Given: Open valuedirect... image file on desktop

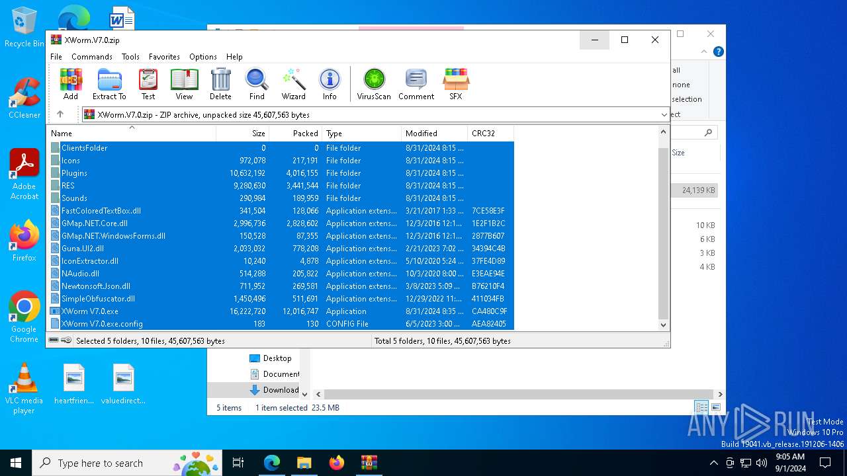Looking at the screenshot, I should pyautogui.click(x=123, y=384).
